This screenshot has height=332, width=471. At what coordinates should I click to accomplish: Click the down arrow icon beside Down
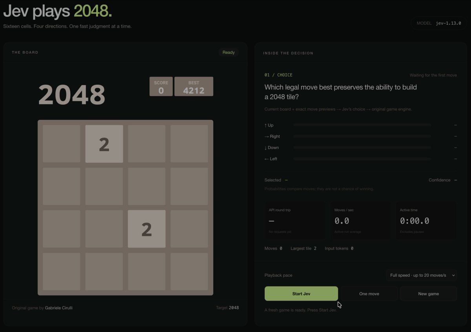266,148
